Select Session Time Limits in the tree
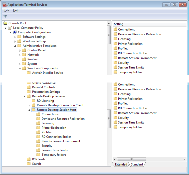Screen dimensions: 189x175 tap(54, 150)
